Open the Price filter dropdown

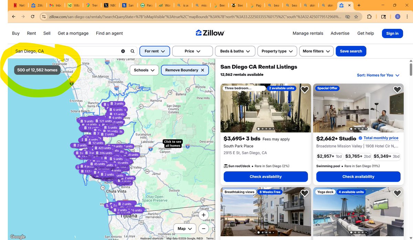click(192, 51)
